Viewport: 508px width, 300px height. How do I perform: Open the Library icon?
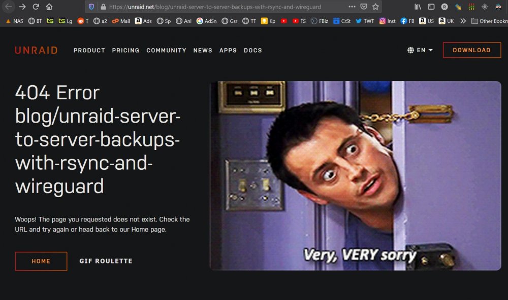pyautogui.click(x=418, y=7)
